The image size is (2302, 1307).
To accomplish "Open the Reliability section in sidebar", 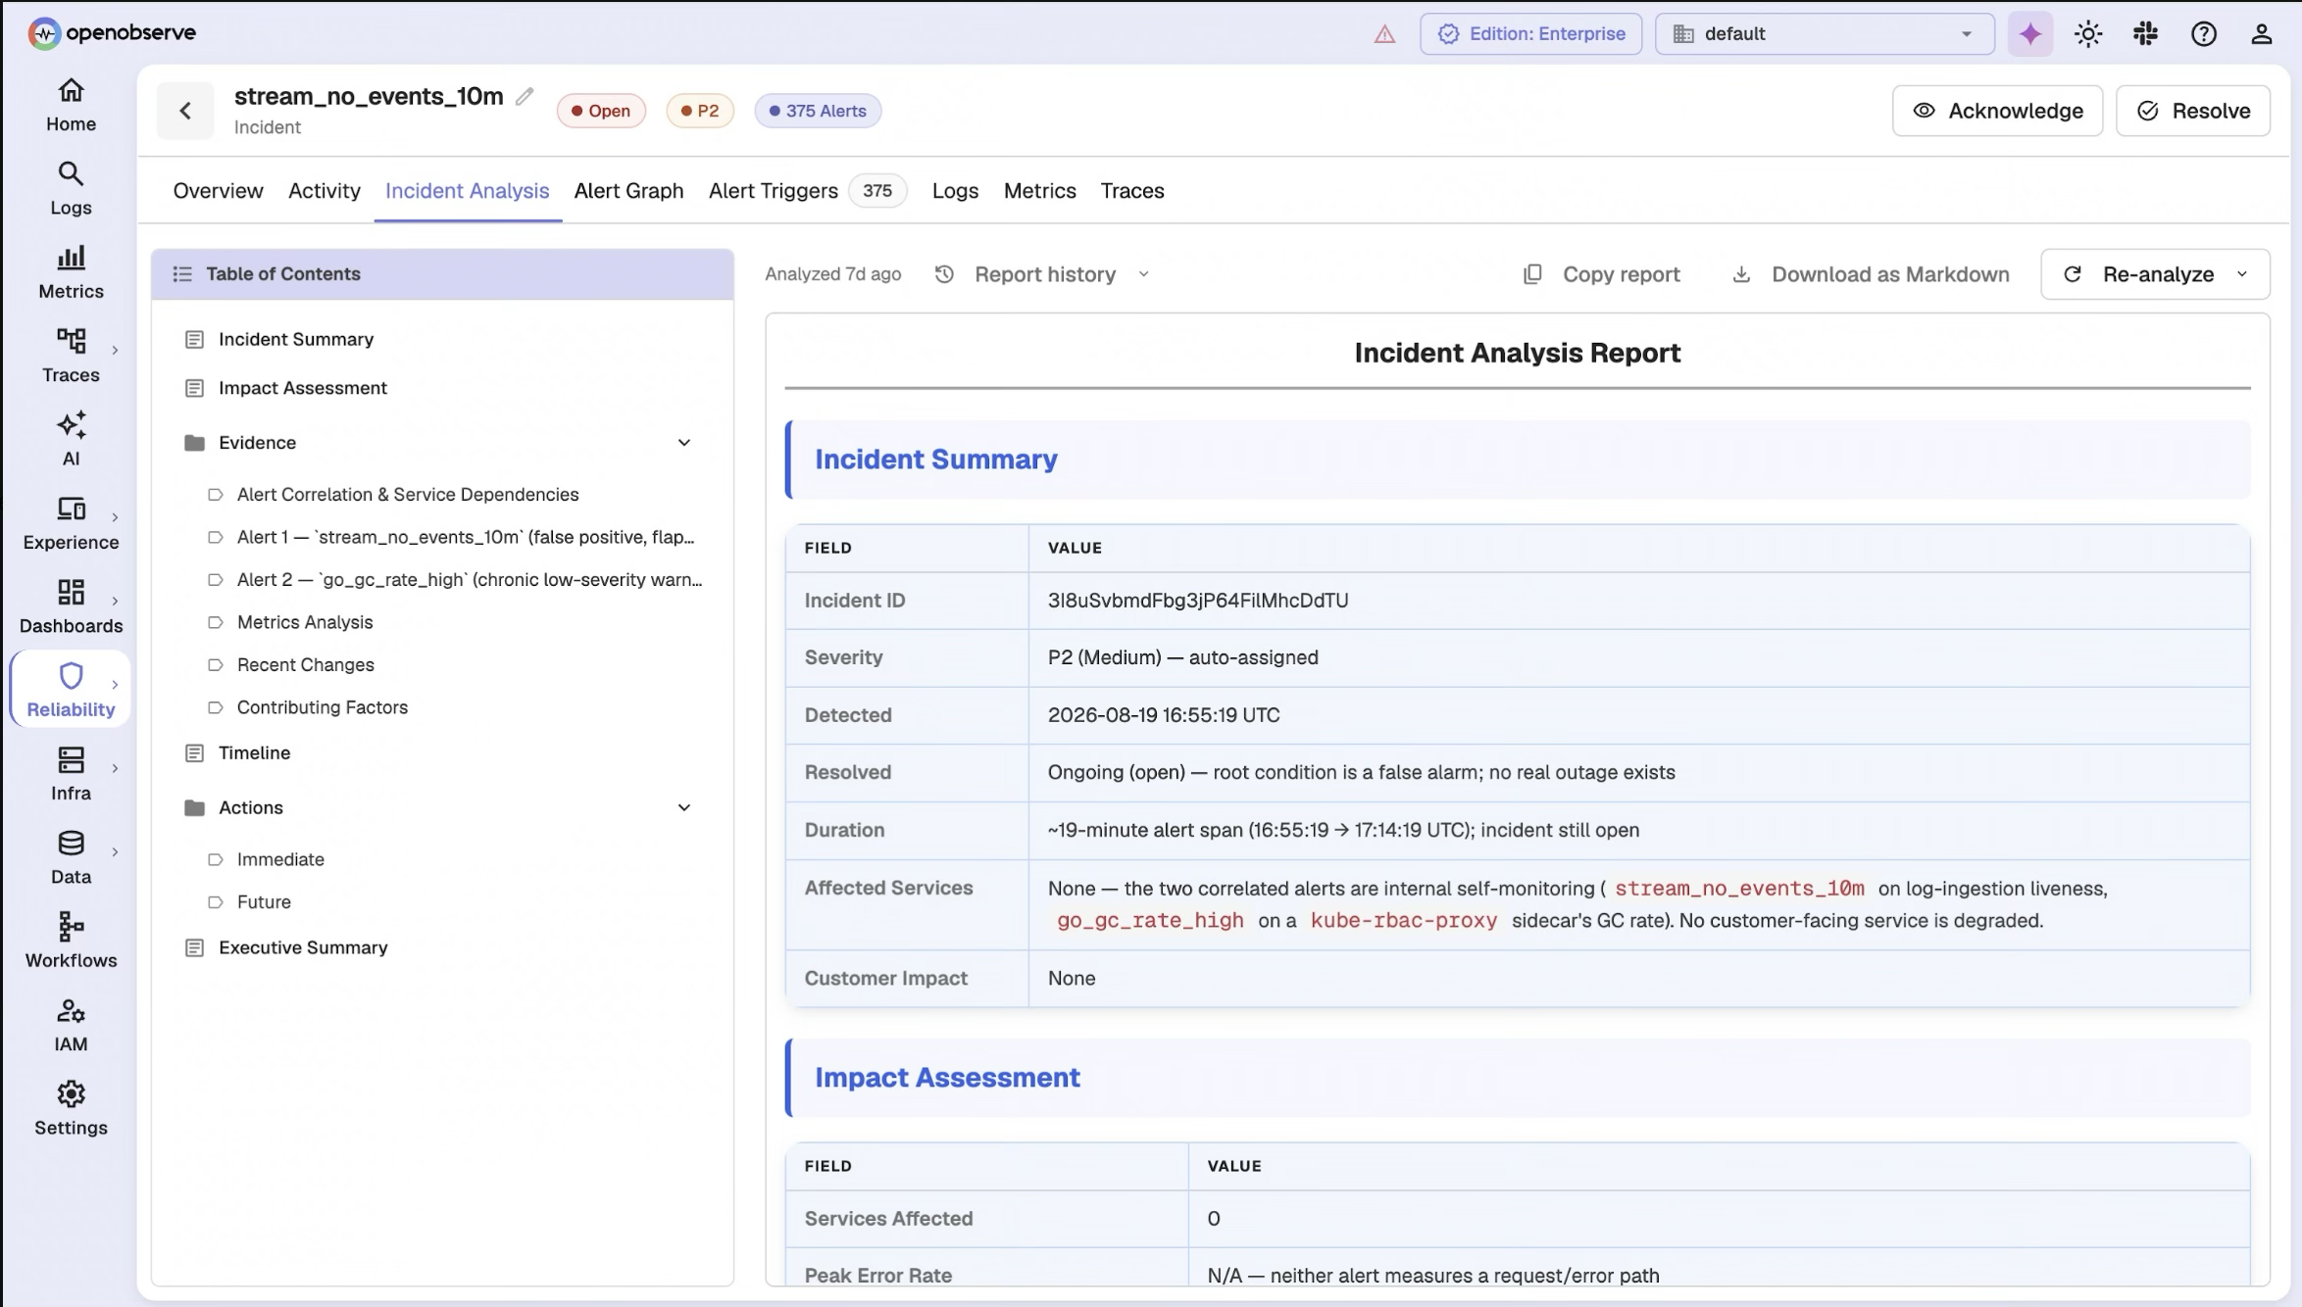I will pos(71,690).
